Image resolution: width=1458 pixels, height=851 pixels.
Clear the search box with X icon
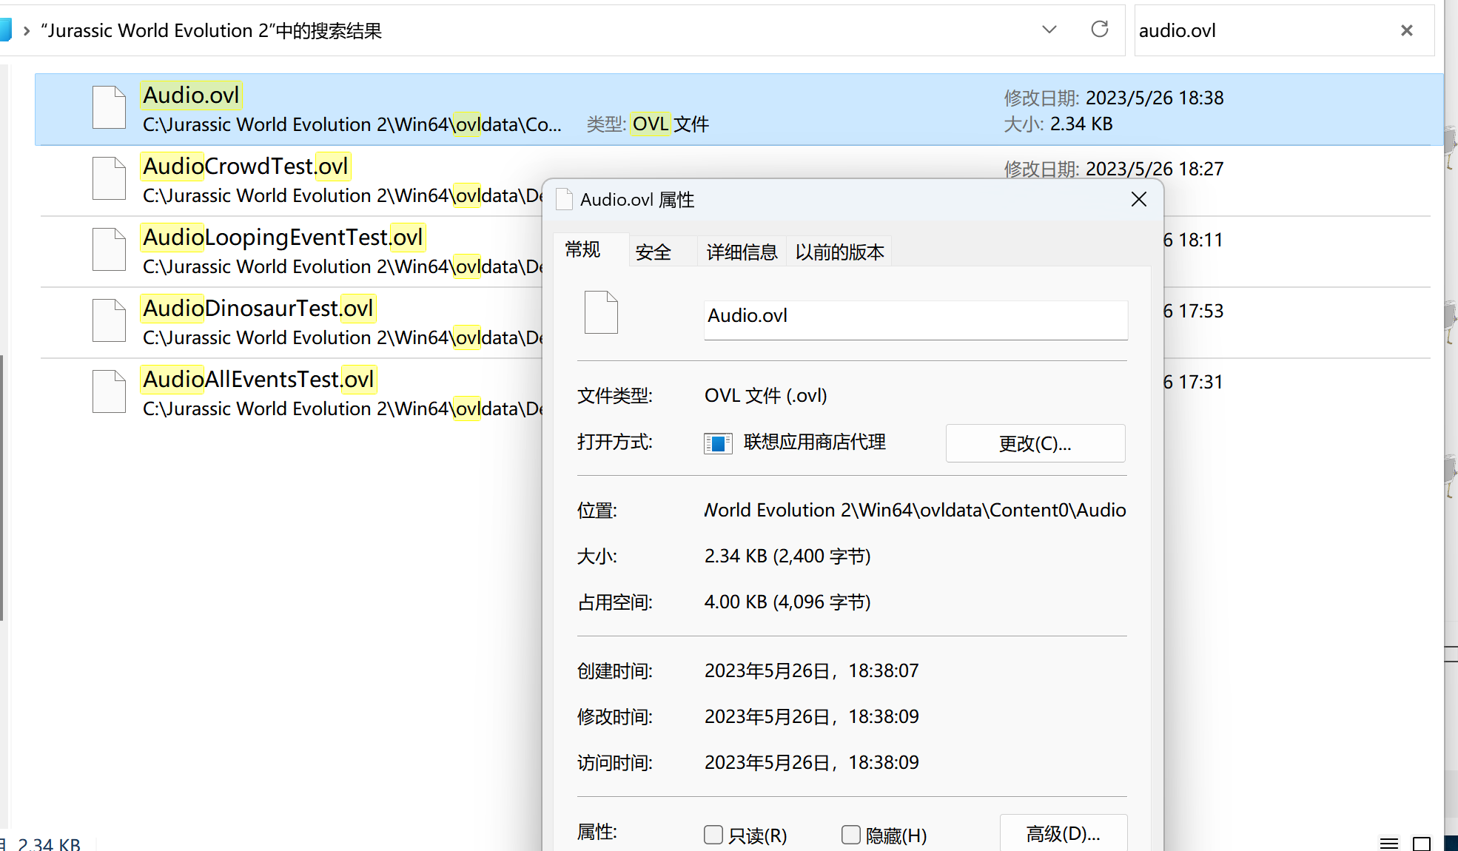coord(1406,30)
